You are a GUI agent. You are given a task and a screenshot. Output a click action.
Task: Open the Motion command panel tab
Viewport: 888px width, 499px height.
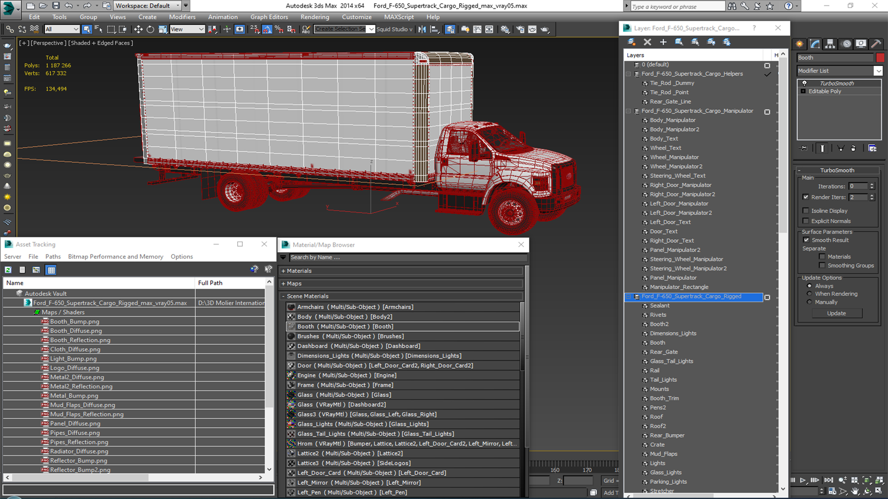(x=846, y=44)
